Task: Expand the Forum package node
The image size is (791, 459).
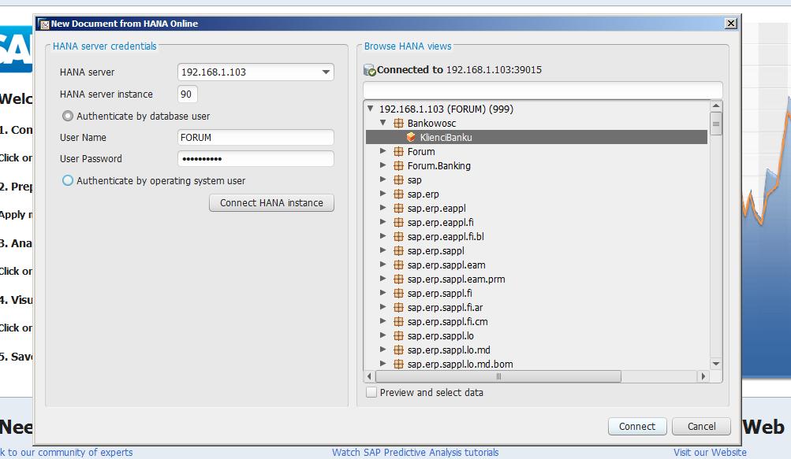Action: [x=383, y=150]
